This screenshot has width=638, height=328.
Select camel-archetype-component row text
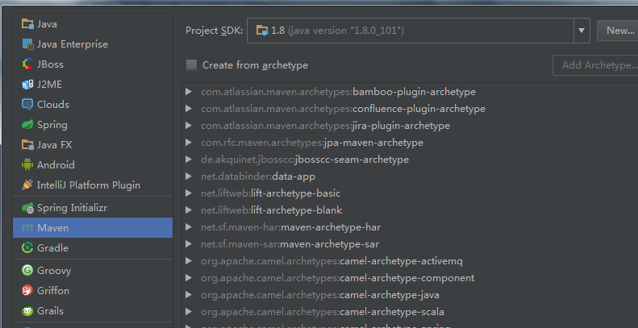click(338, 278)
